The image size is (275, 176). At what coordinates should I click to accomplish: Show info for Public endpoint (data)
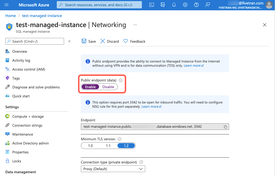(121, 80)
